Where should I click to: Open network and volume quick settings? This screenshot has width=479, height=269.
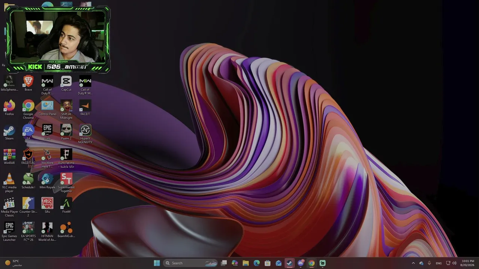pyautogui.click(x=451, y=263)
